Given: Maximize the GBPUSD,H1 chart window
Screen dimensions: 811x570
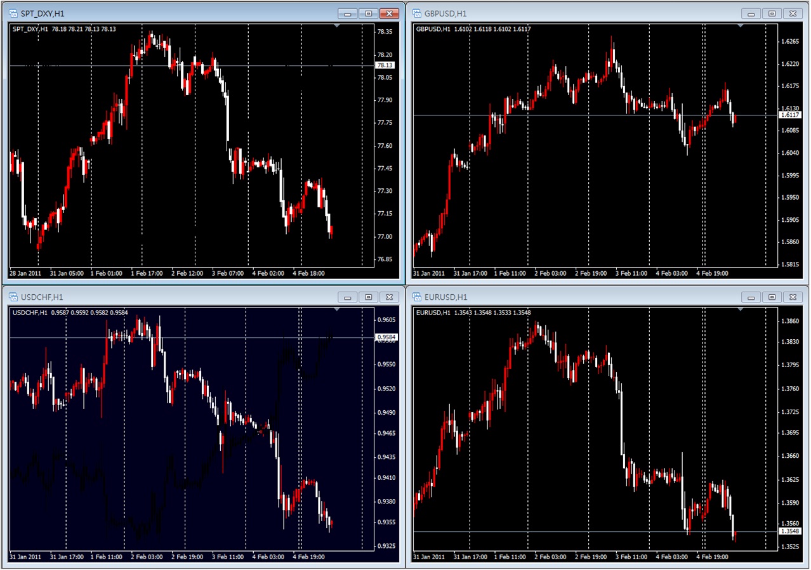Looking at the screenshot, I should point(772,13).
